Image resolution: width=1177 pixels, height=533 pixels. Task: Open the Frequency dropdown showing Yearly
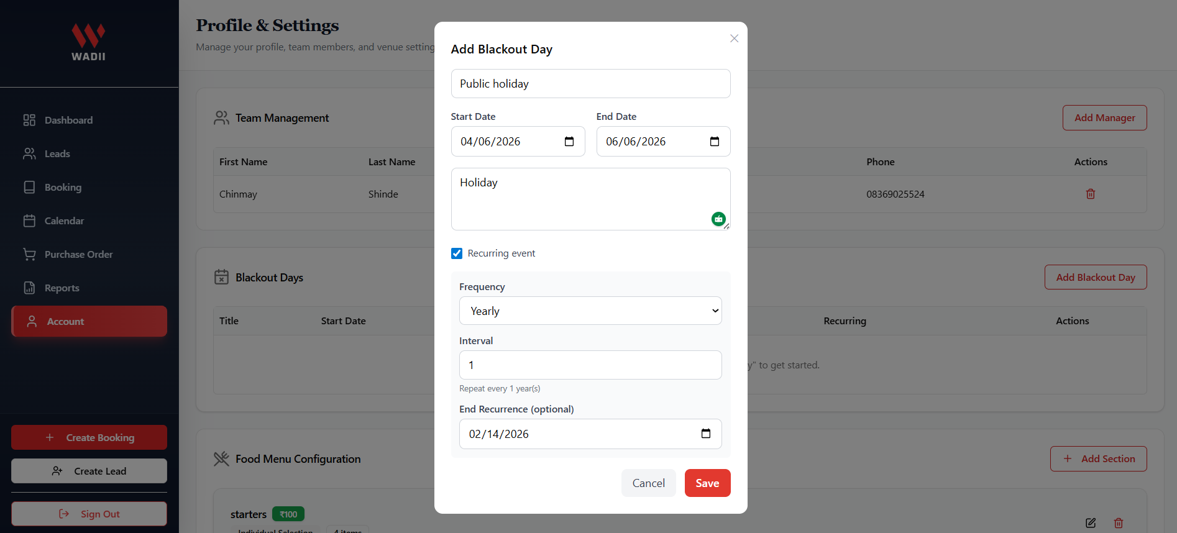coord(590,311)
